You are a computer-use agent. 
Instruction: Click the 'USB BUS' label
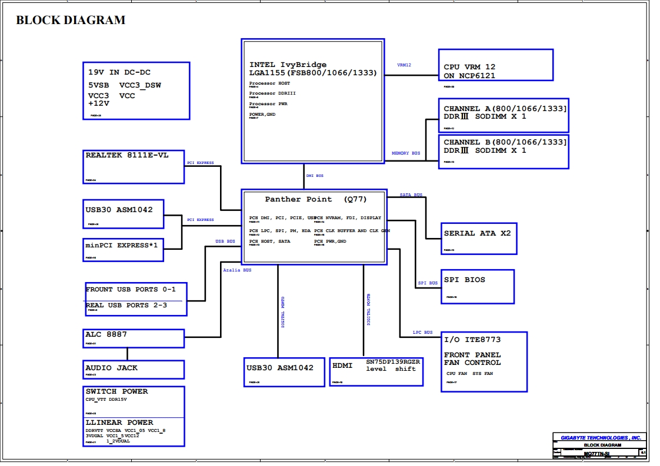point(225,242)
